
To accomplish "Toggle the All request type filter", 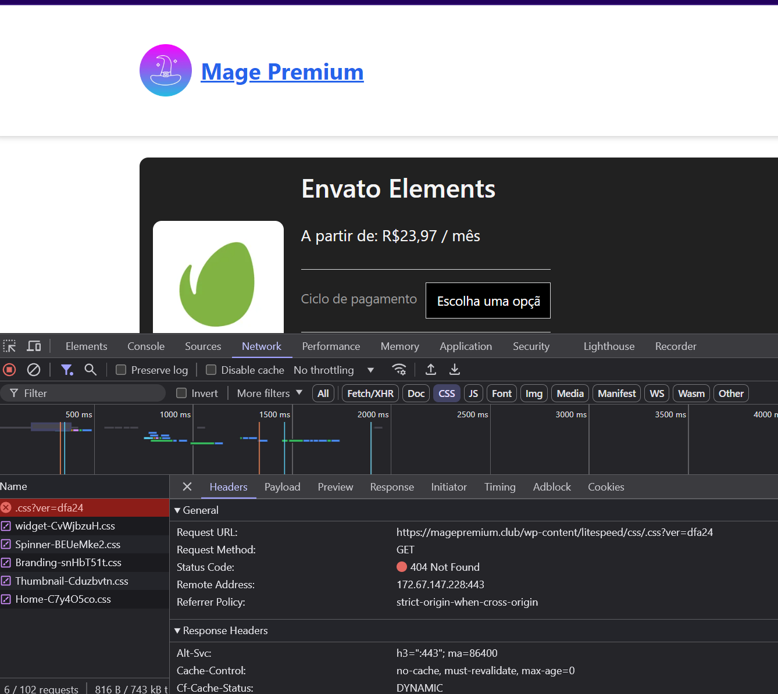I will (x=323, y=393).
